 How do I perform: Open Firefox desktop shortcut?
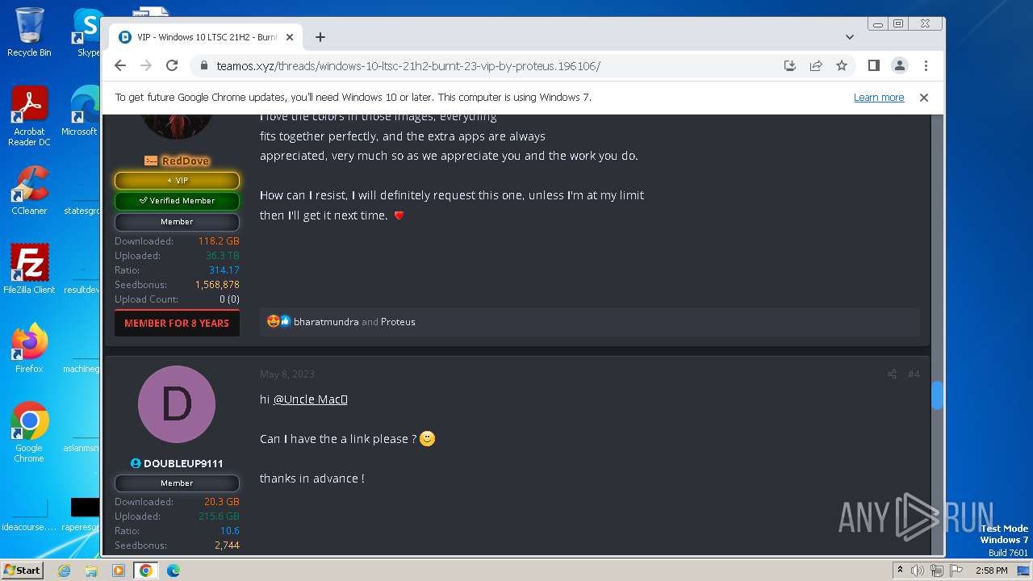point(29,349)
